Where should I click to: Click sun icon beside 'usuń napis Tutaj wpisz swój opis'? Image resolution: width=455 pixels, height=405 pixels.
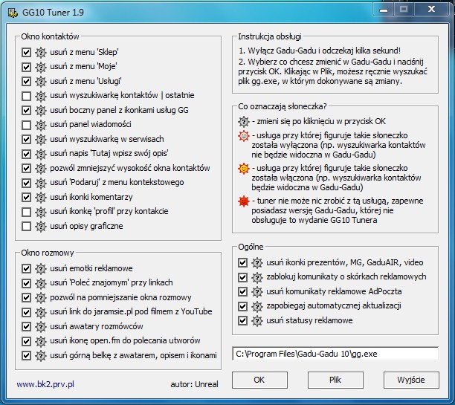41,154
